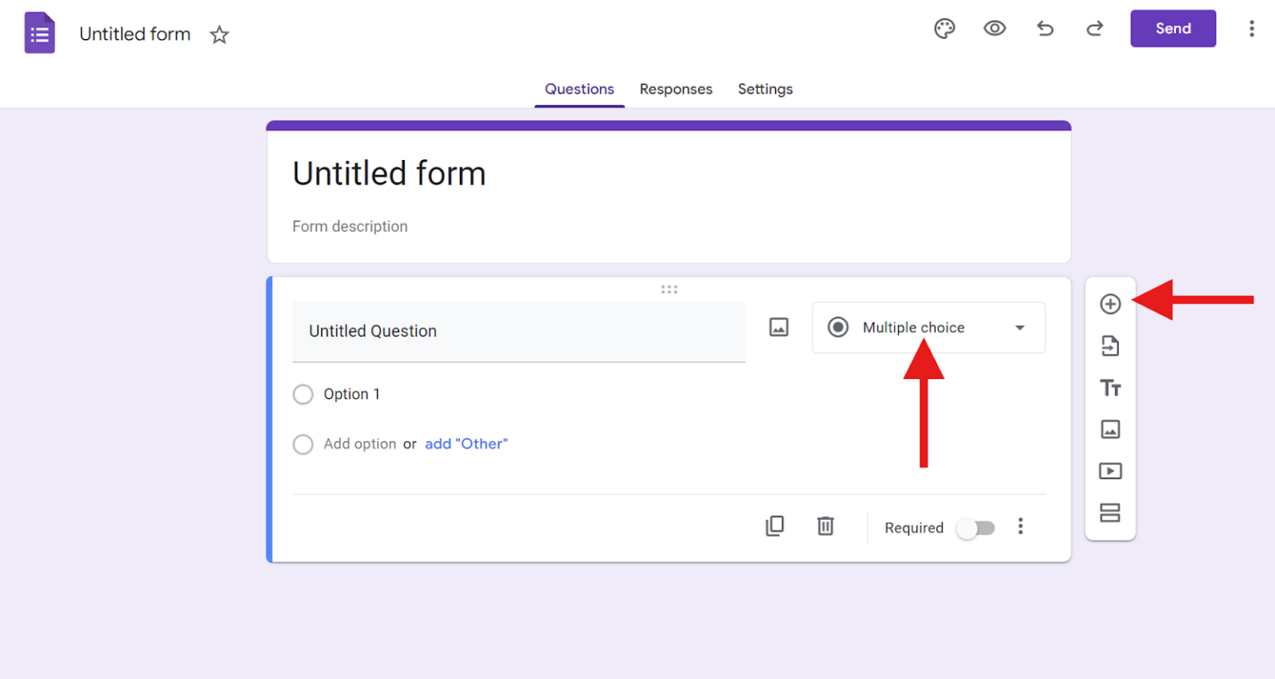The height and width of the screenshot is (679, 1275).
Task: Star the Untitled form
Action: (218, 35)
